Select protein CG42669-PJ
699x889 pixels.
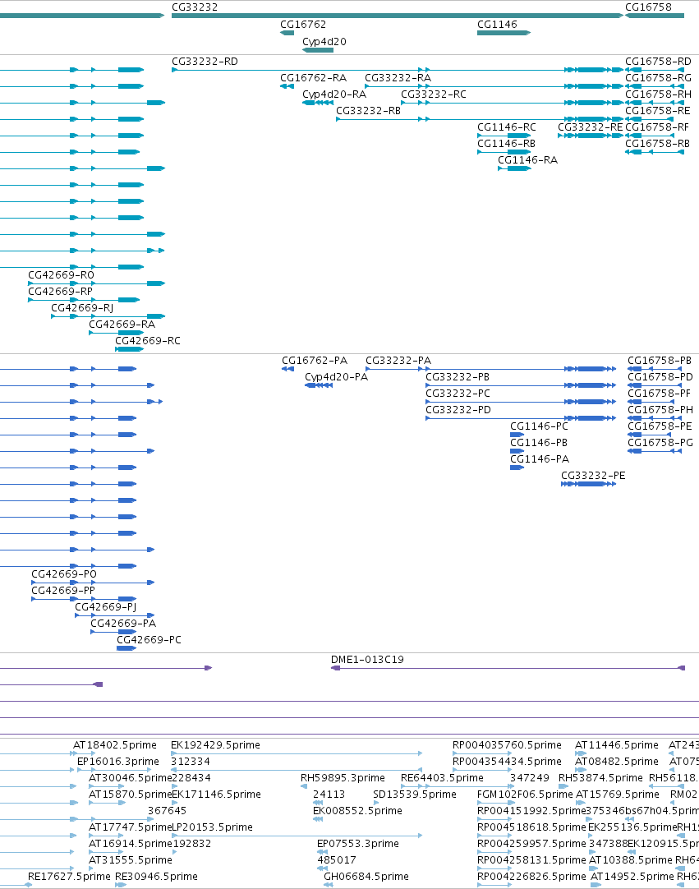105,607
